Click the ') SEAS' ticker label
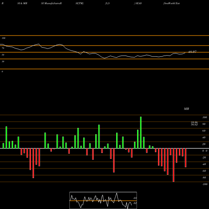The image size is (209, 209). 138,3
